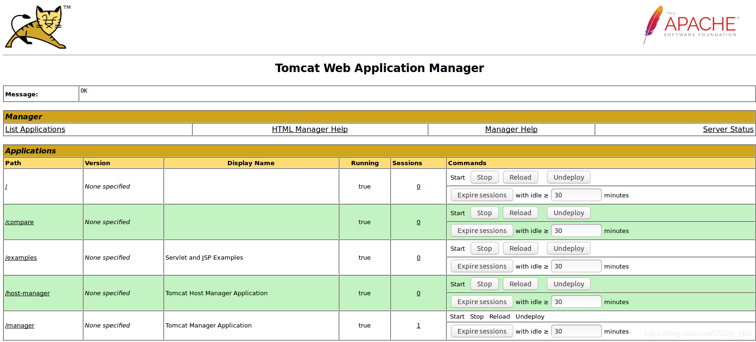The image size is (756, 342).
Task: View sessions count for root application
Action: click(419, 187)
